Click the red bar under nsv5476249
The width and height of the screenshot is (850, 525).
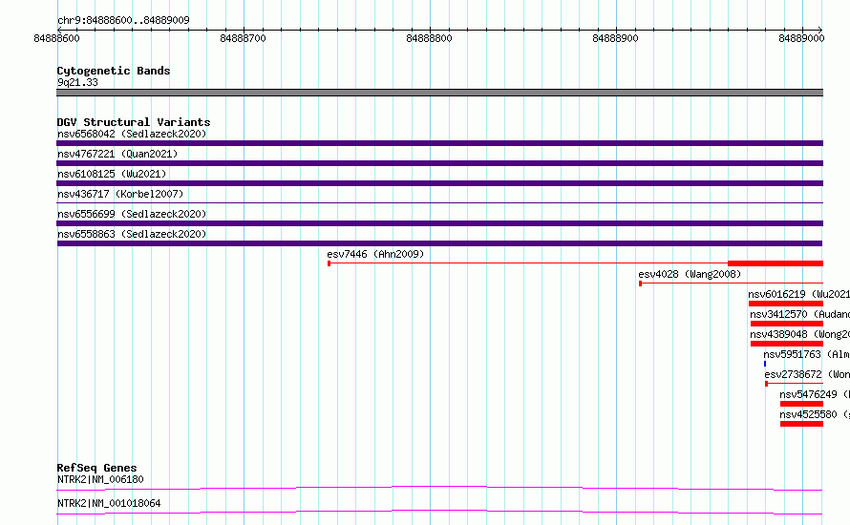point(801,404)
